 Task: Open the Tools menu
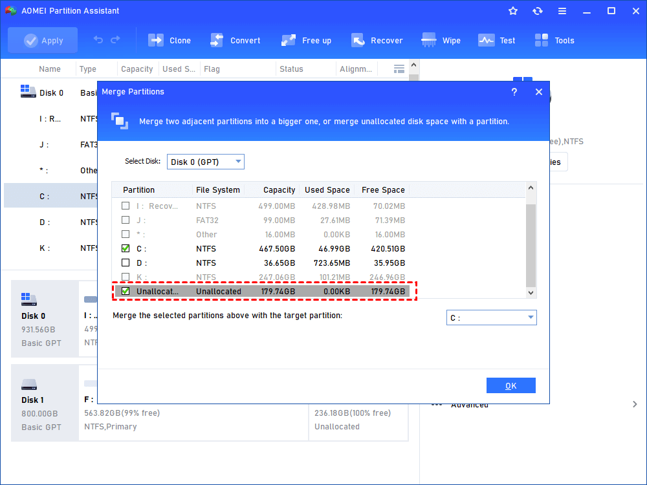click(x=554, y=40)
